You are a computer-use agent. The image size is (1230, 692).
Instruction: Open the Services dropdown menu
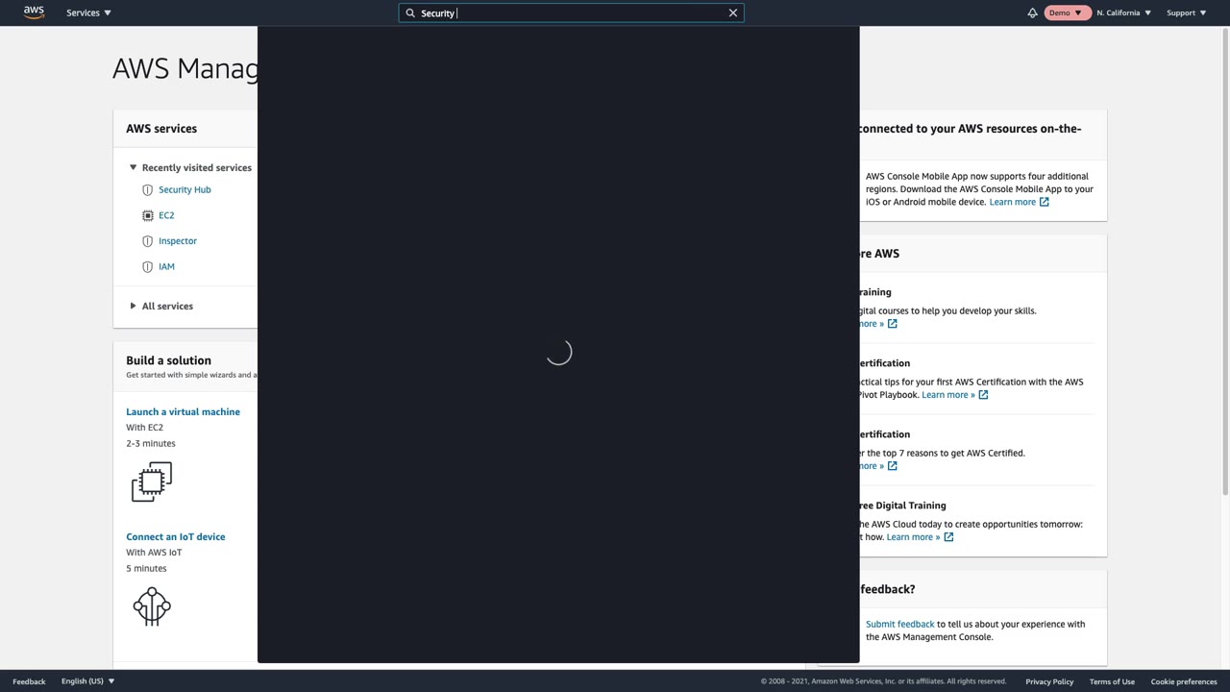[x=88, y=12]
